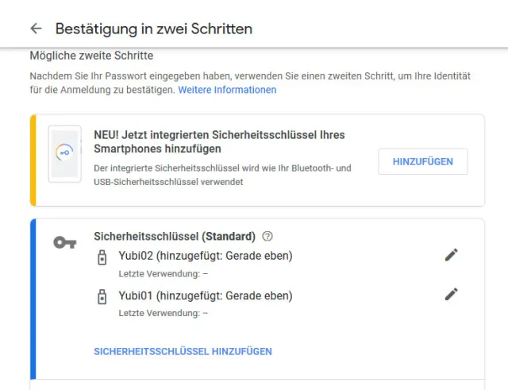The image size is (508, 390).
Task: Click the smartphone security key illustration
Action: point(63,153)
